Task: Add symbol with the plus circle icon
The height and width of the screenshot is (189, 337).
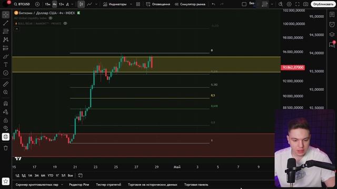Action: click(x=37, y=4)
